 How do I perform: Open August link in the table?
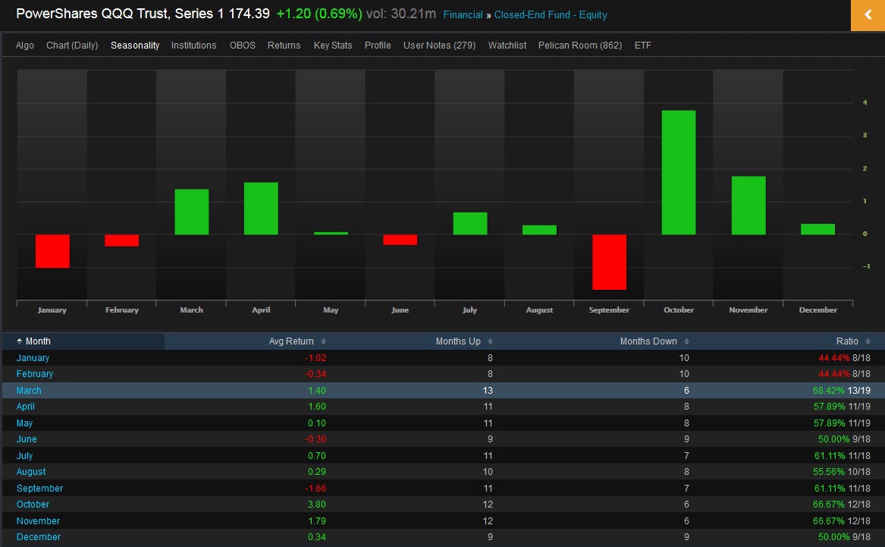(x=31, y=471)
